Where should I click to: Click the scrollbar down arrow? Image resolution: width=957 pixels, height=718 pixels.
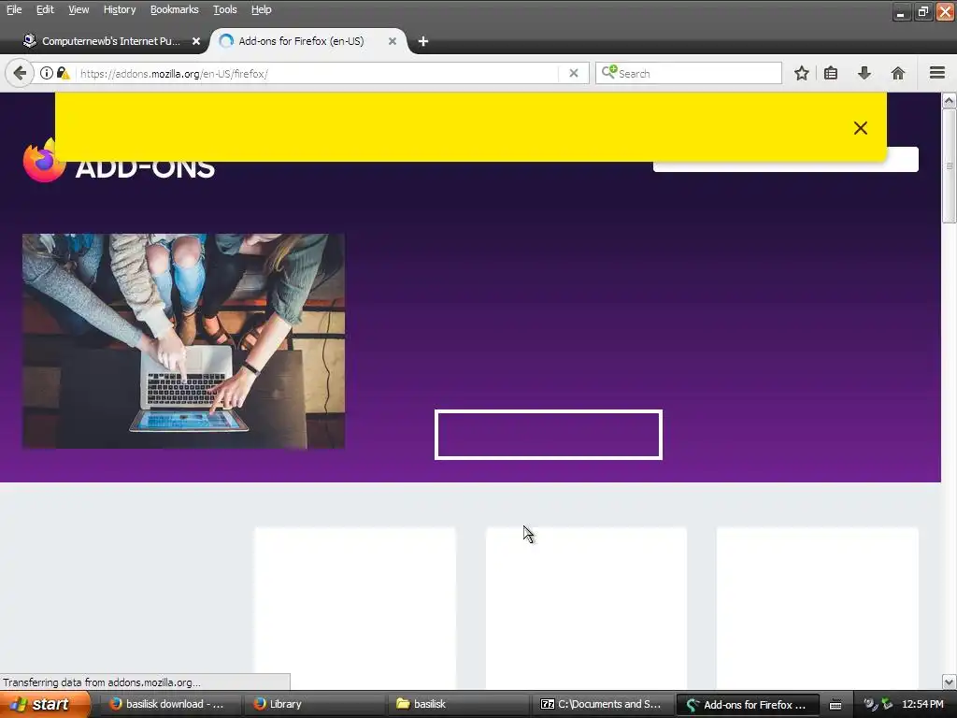click(x=949, y=682)
